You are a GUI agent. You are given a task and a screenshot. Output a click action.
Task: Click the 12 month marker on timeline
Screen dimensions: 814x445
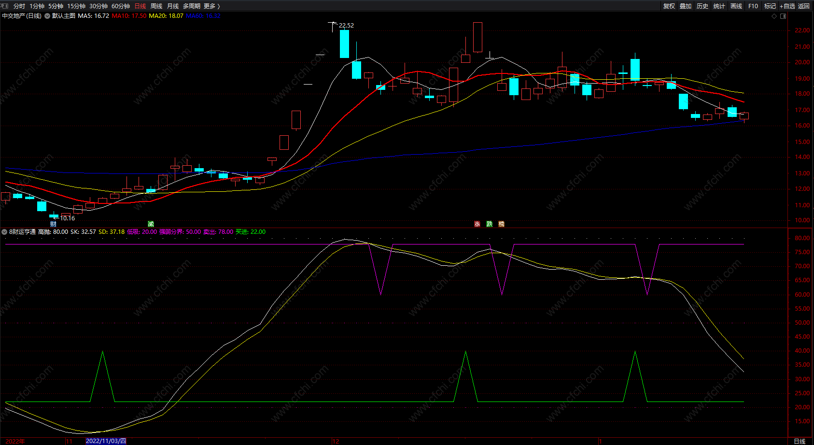(x=336, y=441)
